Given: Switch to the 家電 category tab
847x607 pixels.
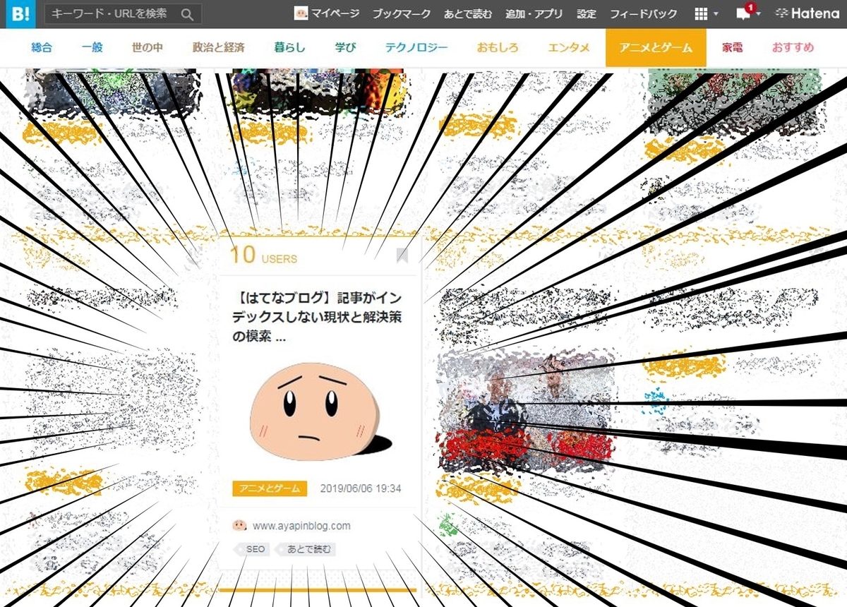Looking at the screenshot, I should coord(732,48).
